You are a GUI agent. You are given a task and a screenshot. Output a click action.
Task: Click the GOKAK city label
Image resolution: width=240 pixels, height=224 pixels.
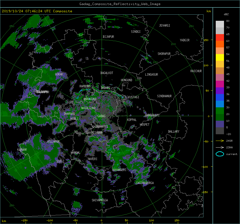tap(59, 74)
